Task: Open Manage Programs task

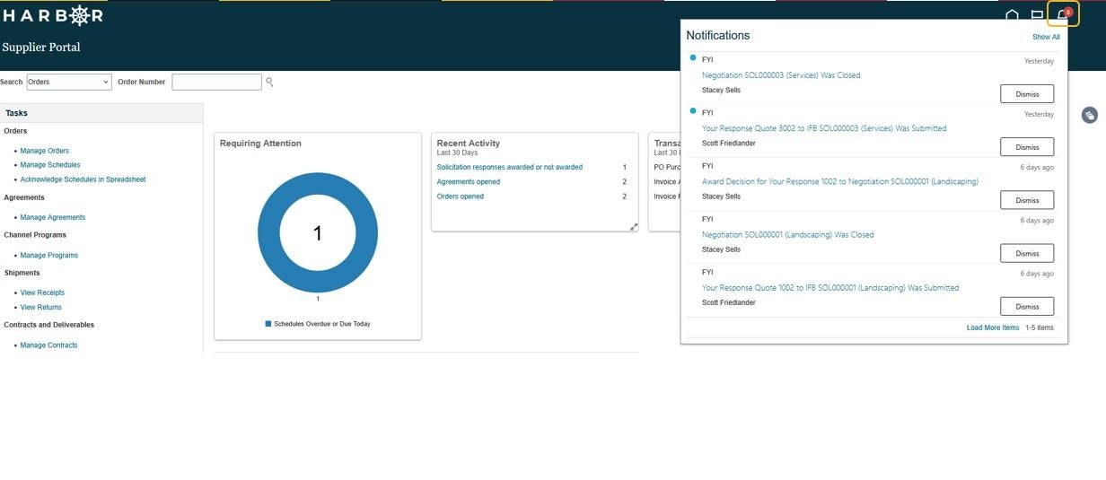Action: pos(49,255)
